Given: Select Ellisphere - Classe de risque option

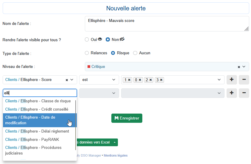Looking at the screenshot, I should tap(39, 101).
